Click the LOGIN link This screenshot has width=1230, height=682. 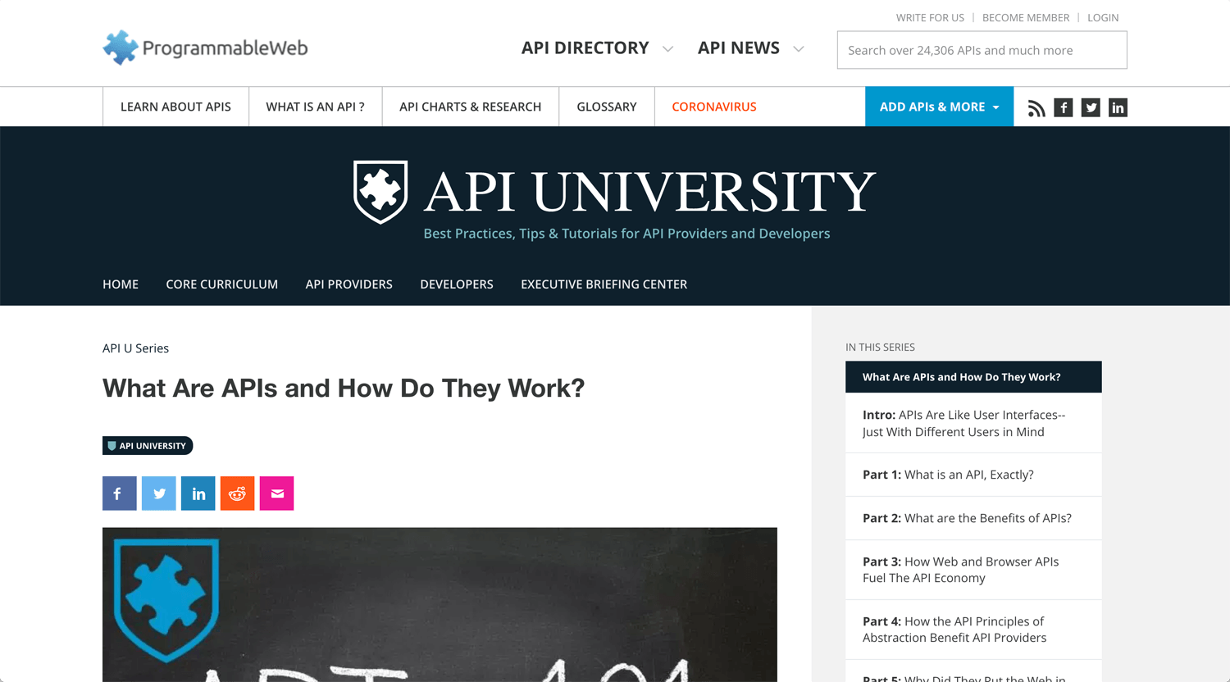click(1103, 17)
